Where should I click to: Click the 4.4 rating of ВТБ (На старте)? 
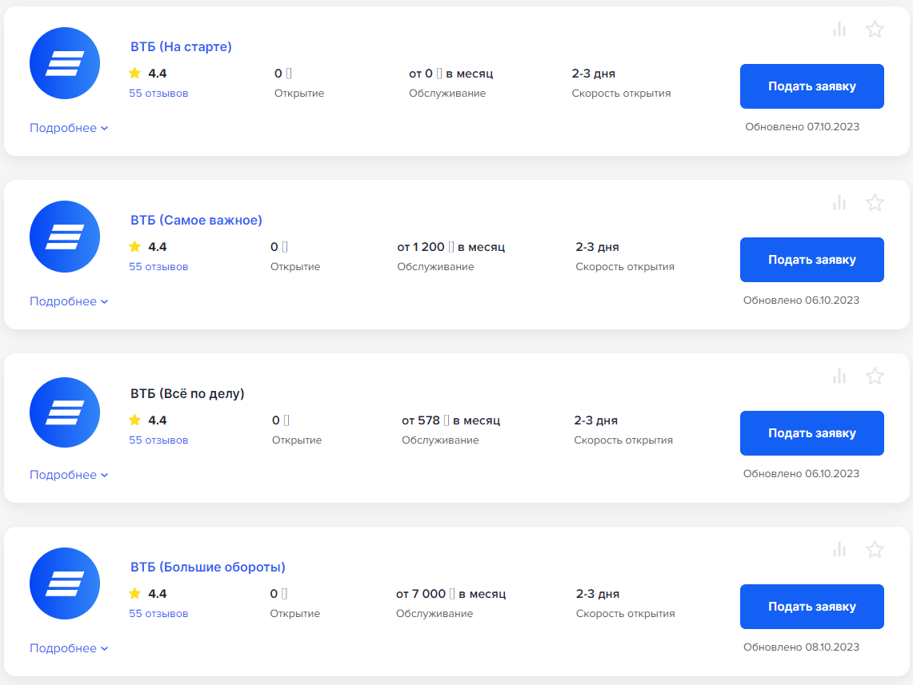(157, 74)
